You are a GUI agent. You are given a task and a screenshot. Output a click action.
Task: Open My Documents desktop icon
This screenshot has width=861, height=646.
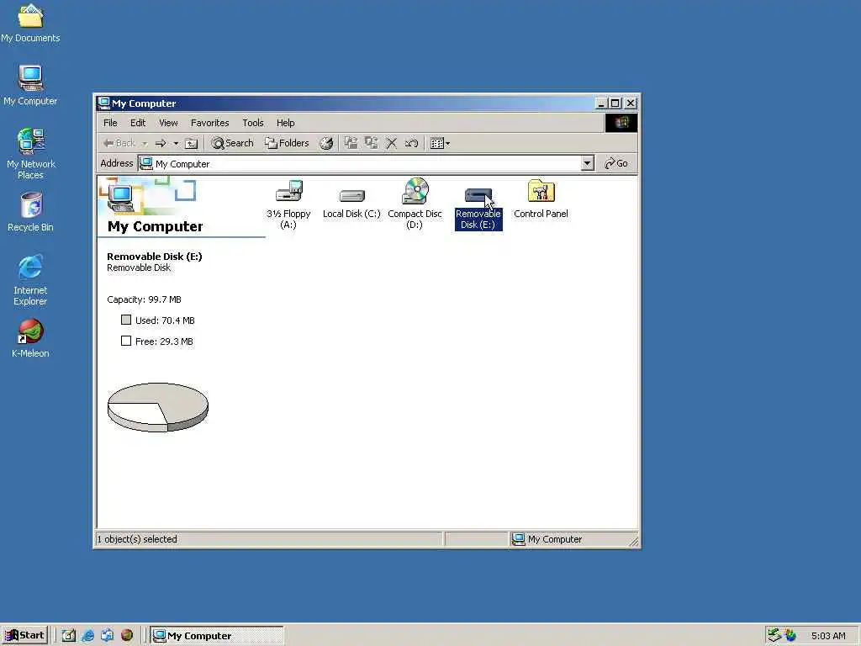30,23
